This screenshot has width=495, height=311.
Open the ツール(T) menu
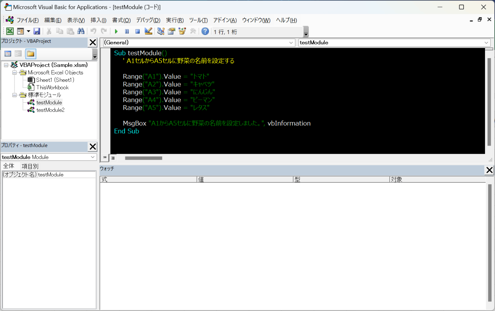[198, 20]
